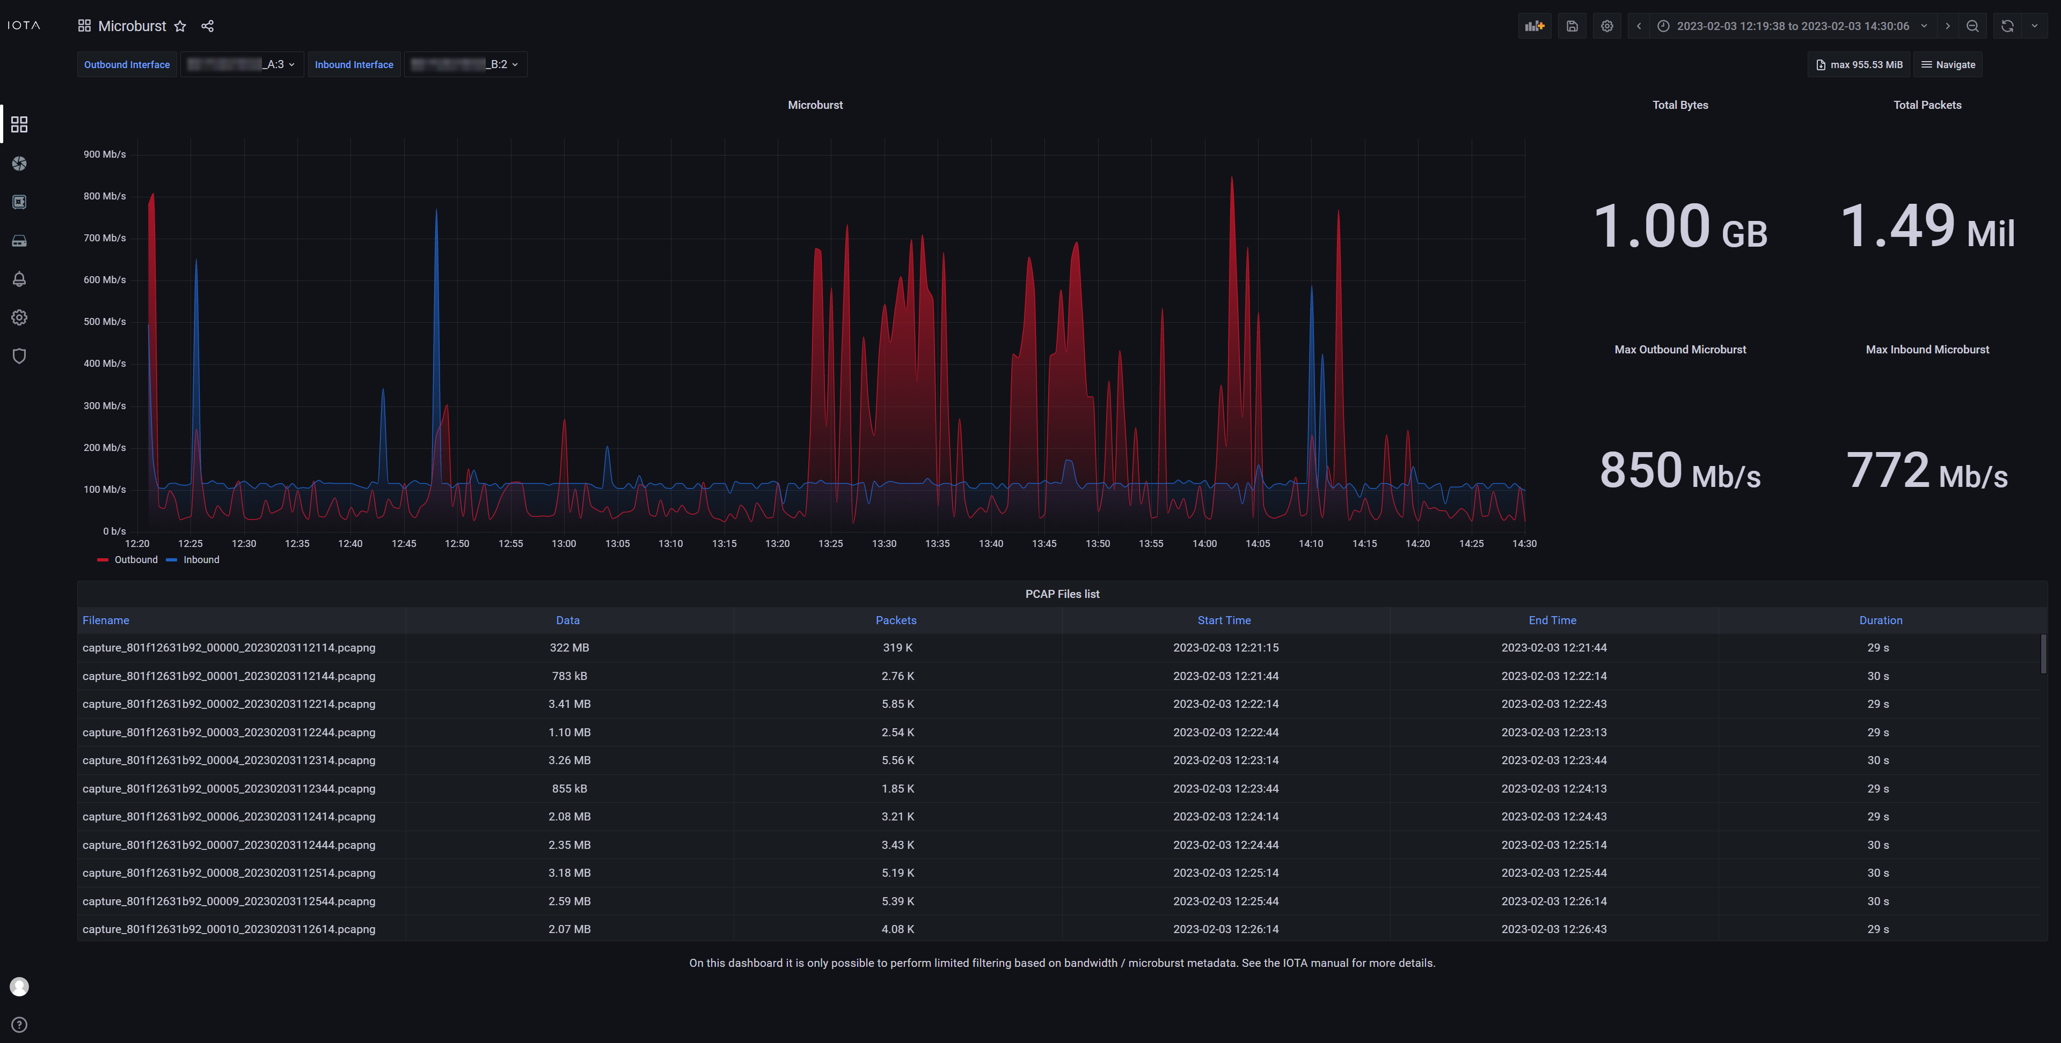
Task: Expand the Outbound Interface A:3 dropdown
Action: point(242,65)
